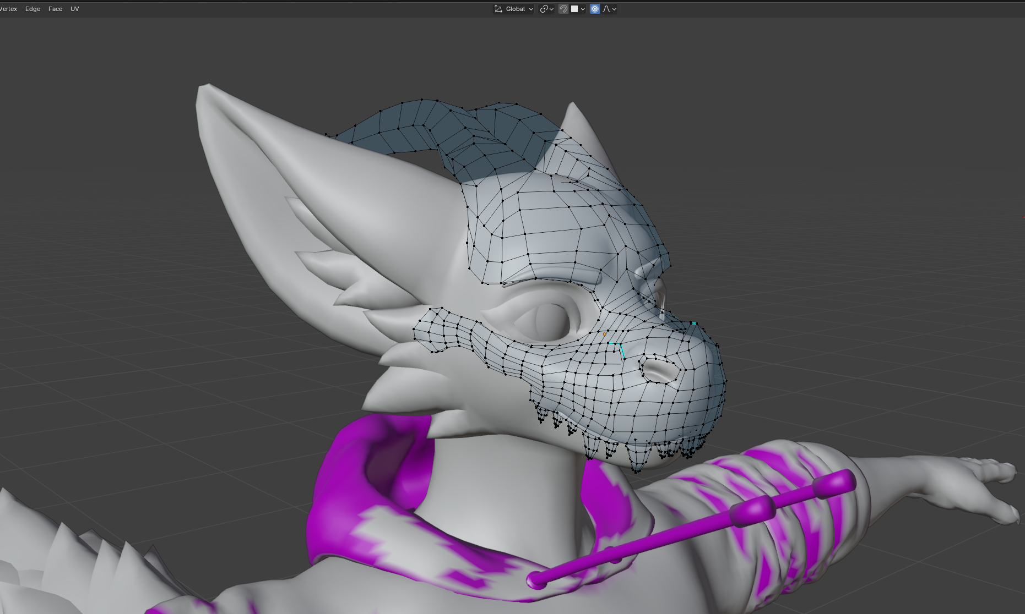The width and height of the screenshot is (1025, 614).
Task: Open the transform pivot point dropdown
Action: [x=546, y=9]
